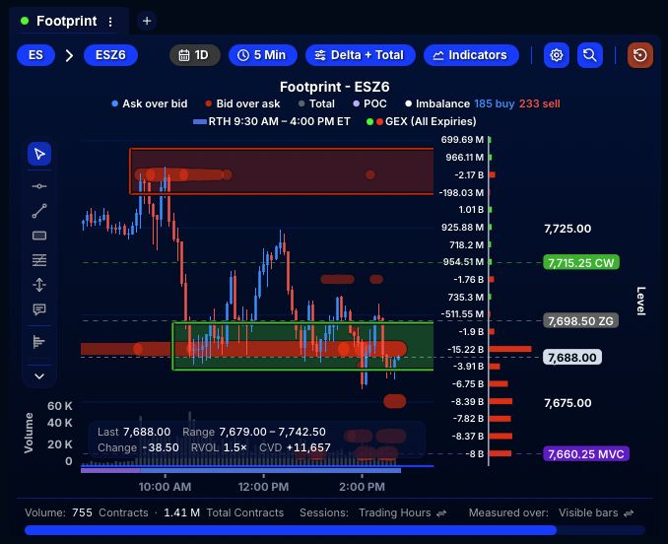The height and width of the screenshot is (544, 668).
Task: Toggle the Total legend item
Action: point(316,103)
